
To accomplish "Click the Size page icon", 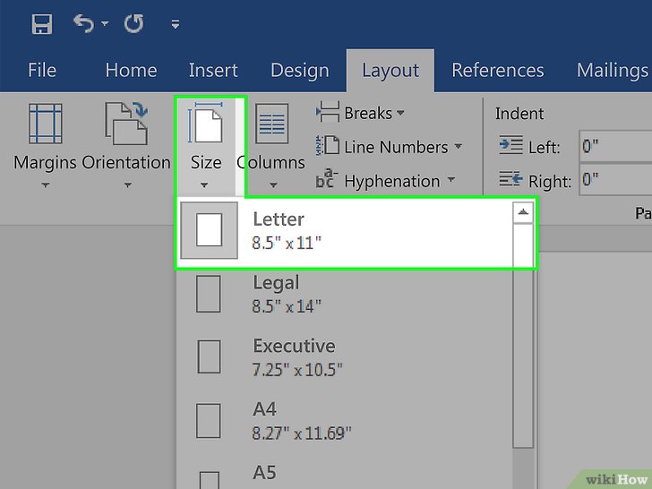I will pyautogui.click(x=205, y=123).
